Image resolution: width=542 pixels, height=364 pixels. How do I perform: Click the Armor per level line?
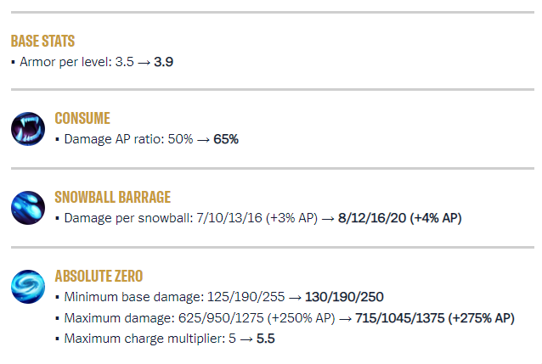coord(93,62)
